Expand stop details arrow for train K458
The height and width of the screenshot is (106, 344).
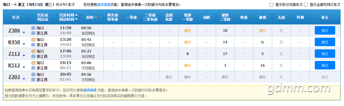coord(24,44)
